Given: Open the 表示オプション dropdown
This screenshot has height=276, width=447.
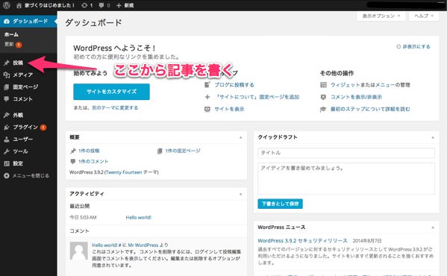Looking at the screenshot, I should tap(381, 16).
